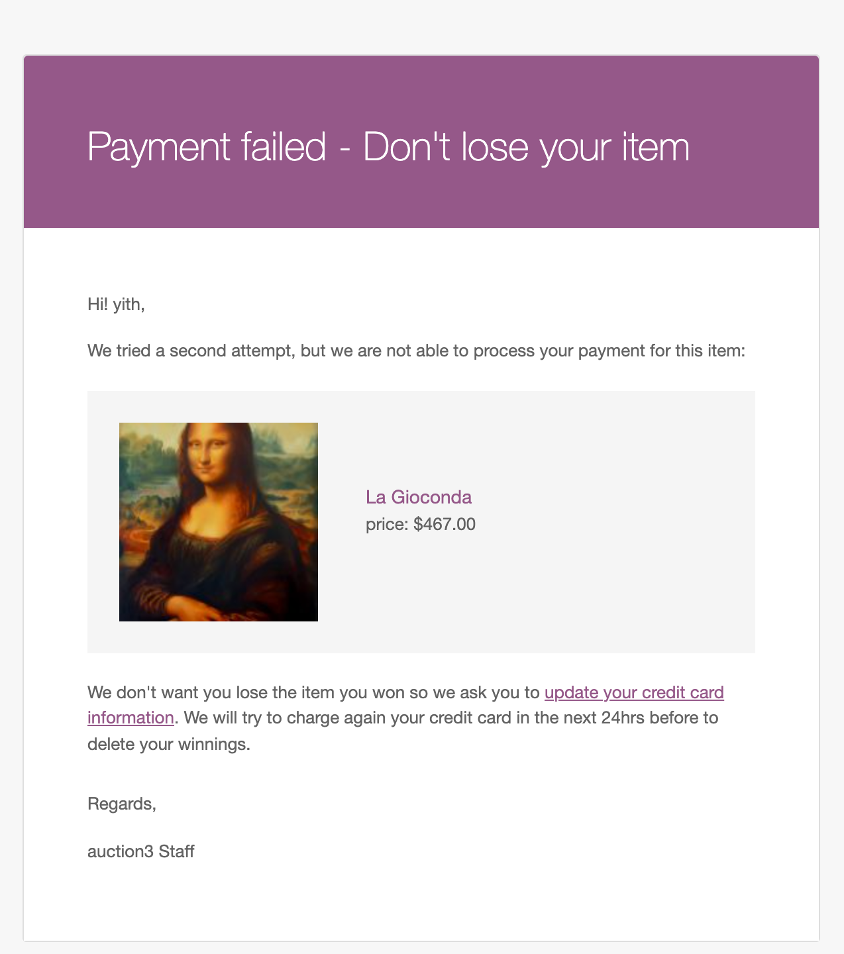Click the word information in underlined link

(131, 718)
